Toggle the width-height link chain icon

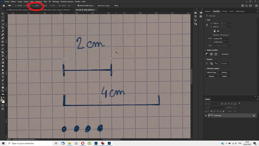pos(207,25)
